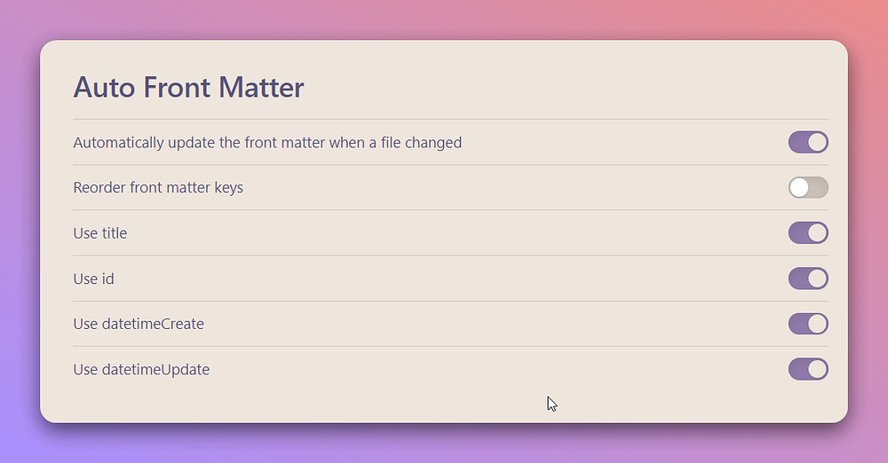
Task: Switch off the Use datetimeCreate toggle
Action: [x=808, y=324]
